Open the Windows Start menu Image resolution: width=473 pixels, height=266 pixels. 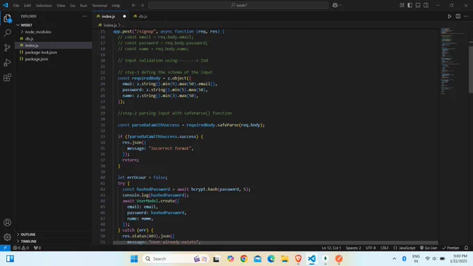tap(134, 259)
